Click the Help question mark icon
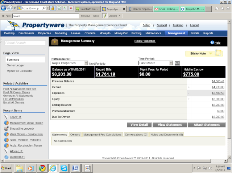Screen dimensions: 232x173 pyautogui.click(x=212, y=43)
